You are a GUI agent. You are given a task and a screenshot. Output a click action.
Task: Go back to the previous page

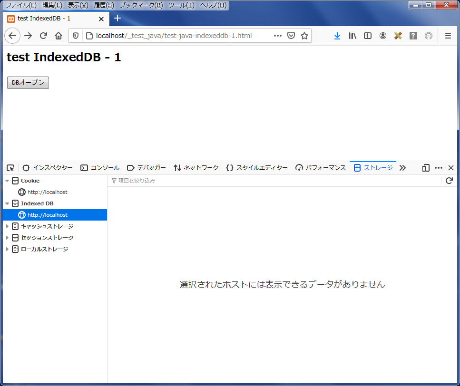[12, 36]
